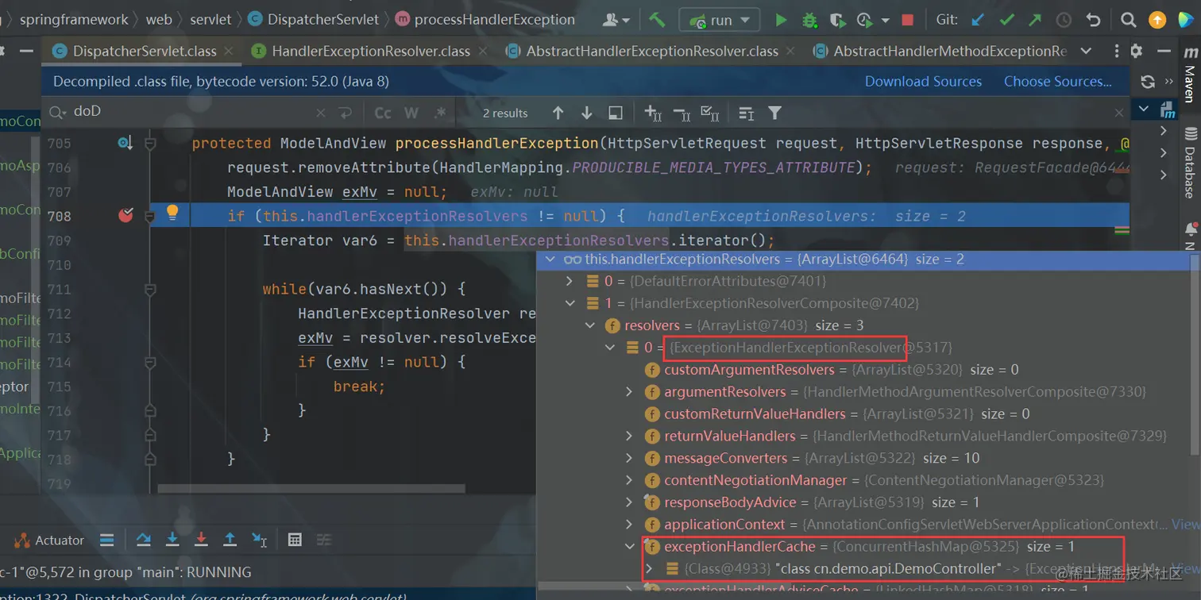Switch to DispatcherServlet.class tab

[x=143, y=51]
